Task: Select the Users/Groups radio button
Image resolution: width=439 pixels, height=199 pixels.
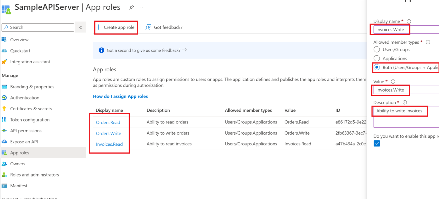Action: [377, 50]
